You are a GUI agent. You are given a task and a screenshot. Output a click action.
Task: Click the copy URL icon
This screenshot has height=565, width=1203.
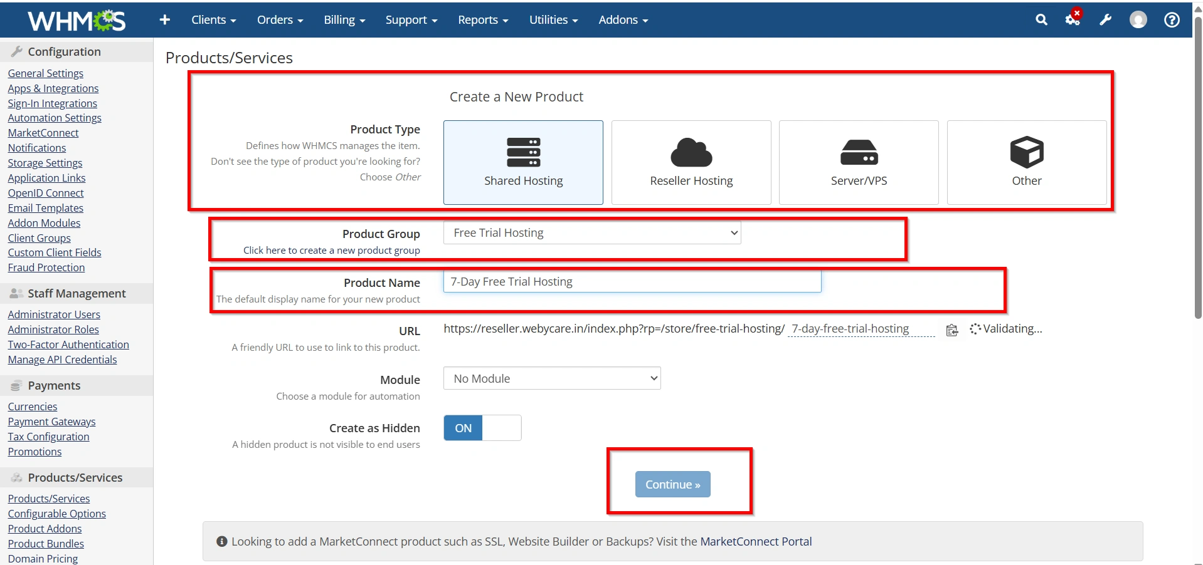[x=952, y=330]
